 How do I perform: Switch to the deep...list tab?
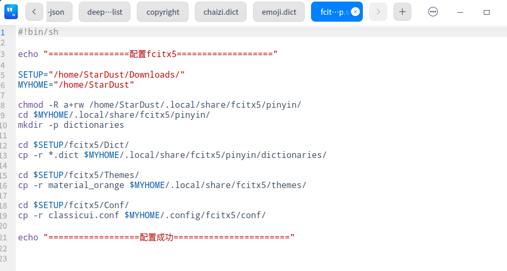[x=105, y=12]
